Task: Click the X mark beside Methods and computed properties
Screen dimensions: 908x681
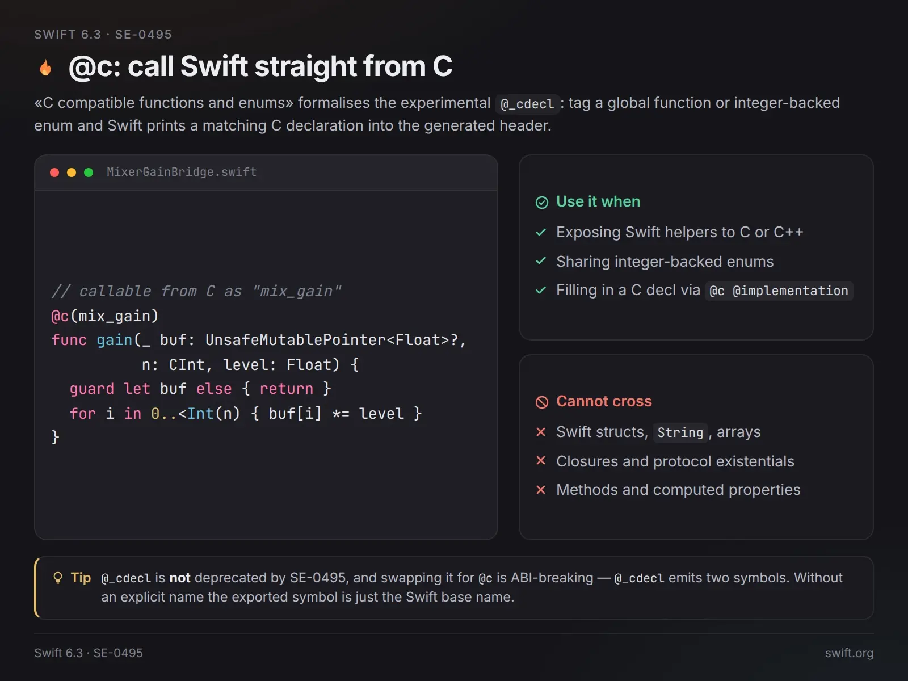Action: [541, 490]
